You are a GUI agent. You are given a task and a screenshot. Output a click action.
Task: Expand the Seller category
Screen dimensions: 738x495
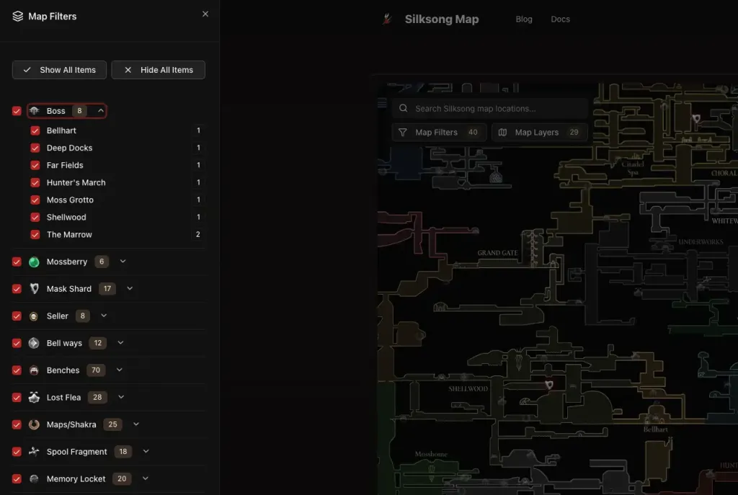click(104, 316)
